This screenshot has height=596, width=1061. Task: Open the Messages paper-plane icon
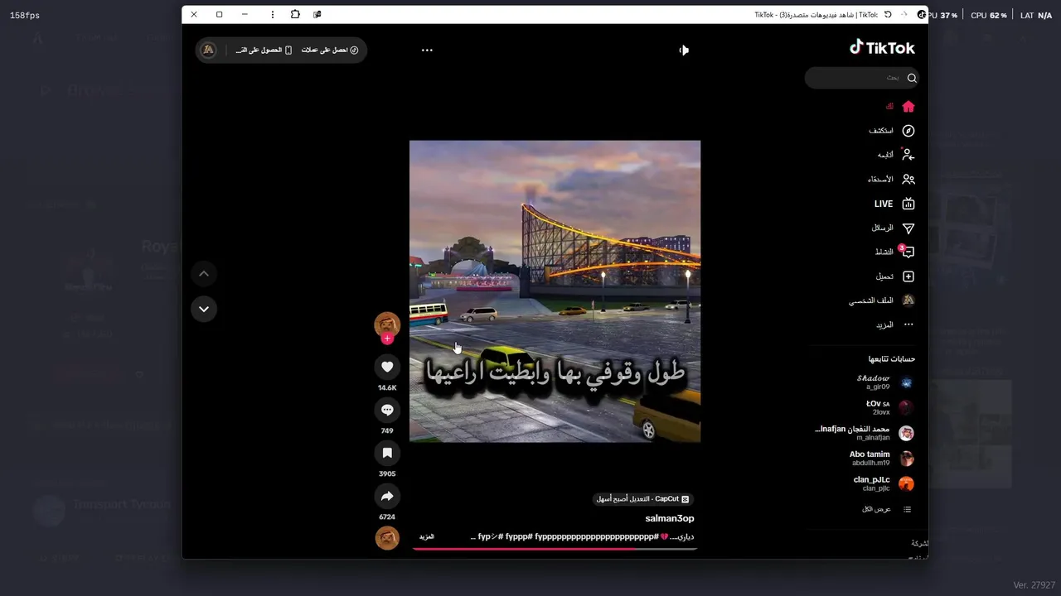click(x=908, y=228)
